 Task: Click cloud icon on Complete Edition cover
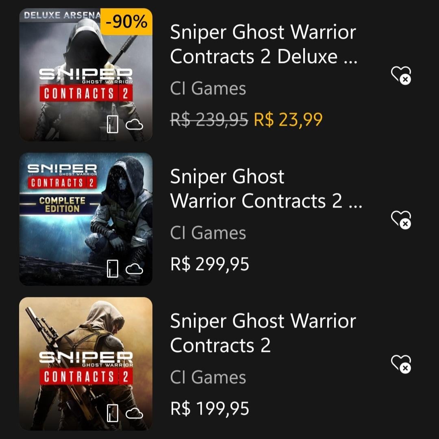(x=134, y=269)
